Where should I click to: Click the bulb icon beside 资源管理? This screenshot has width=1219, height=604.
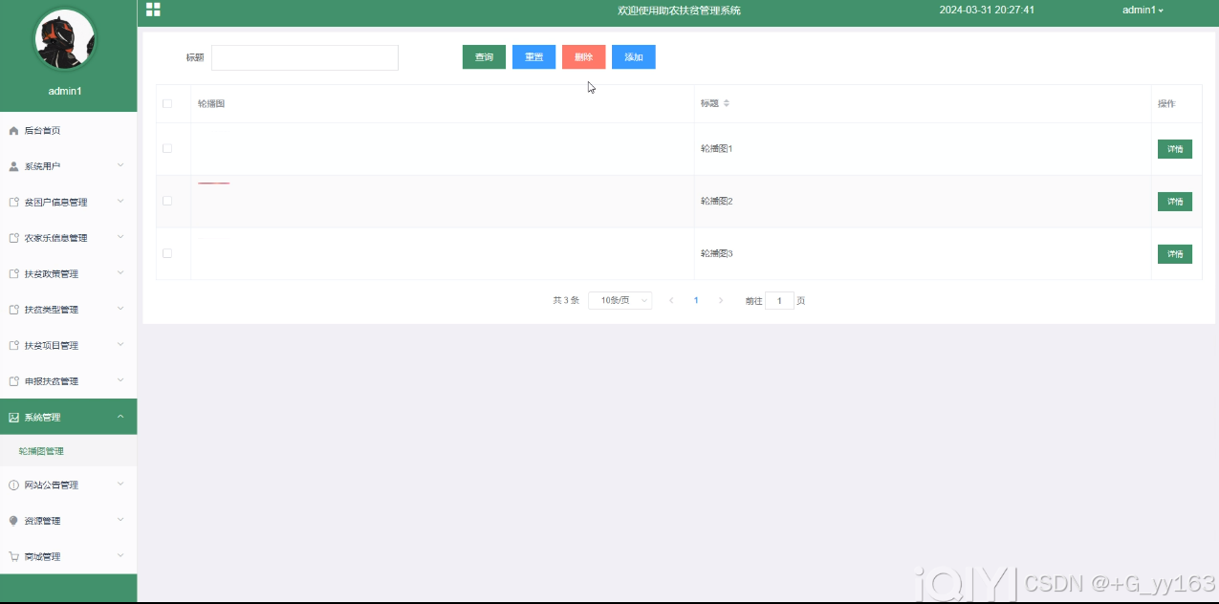(x=13, y=521)
